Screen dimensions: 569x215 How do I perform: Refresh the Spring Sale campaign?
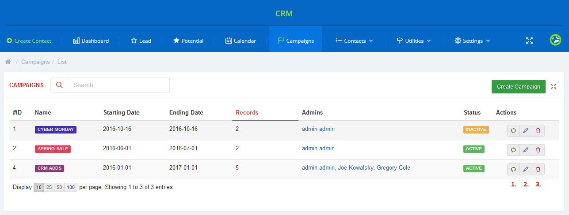point(513,150)
